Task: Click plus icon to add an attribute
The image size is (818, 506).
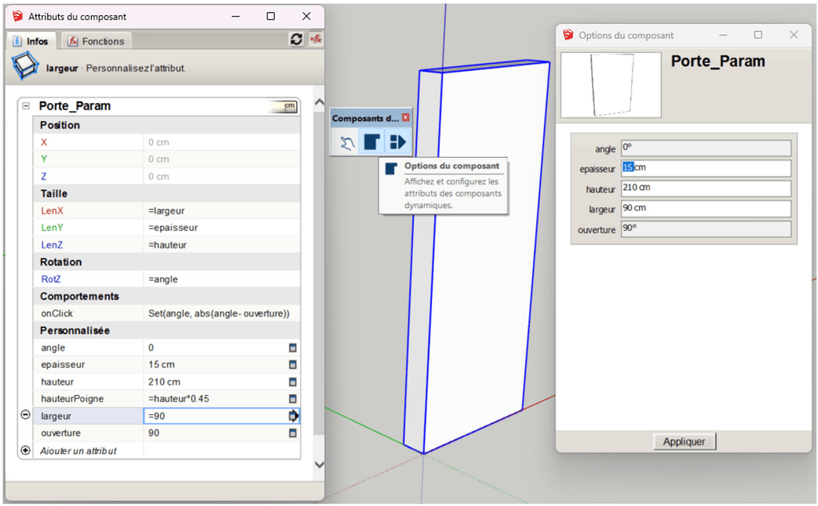Action: [25, 450]
